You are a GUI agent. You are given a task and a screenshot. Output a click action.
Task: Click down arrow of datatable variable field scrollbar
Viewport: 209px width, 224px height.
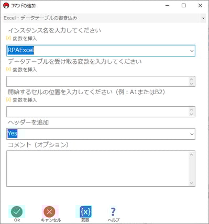[192, 84]
